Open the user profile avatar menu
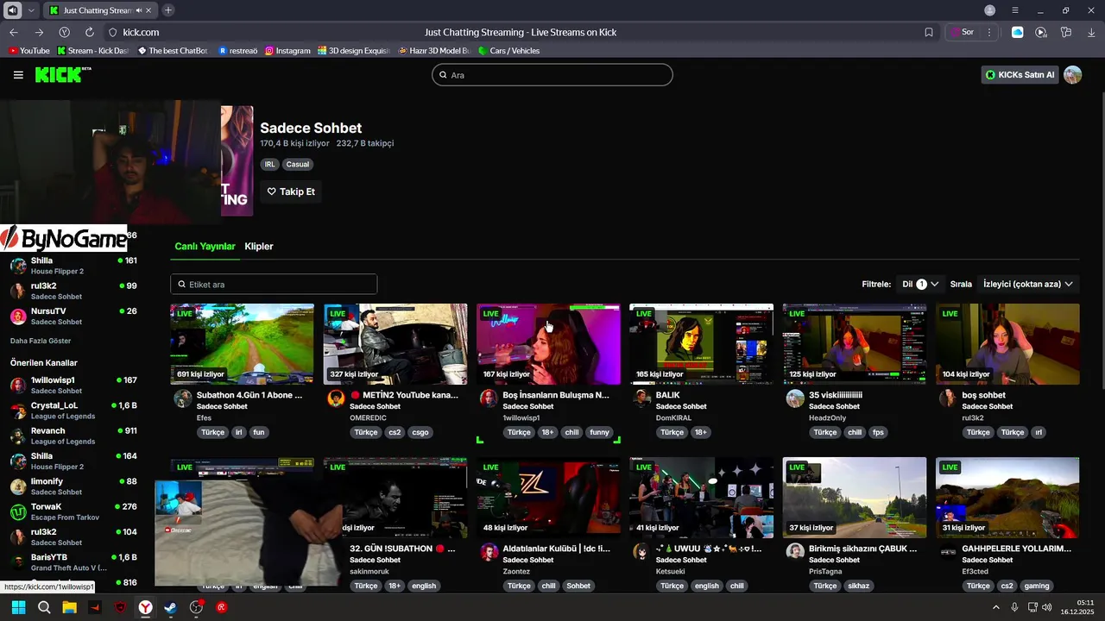This screenshot has width=1105, height=621. coord(1072,75)
